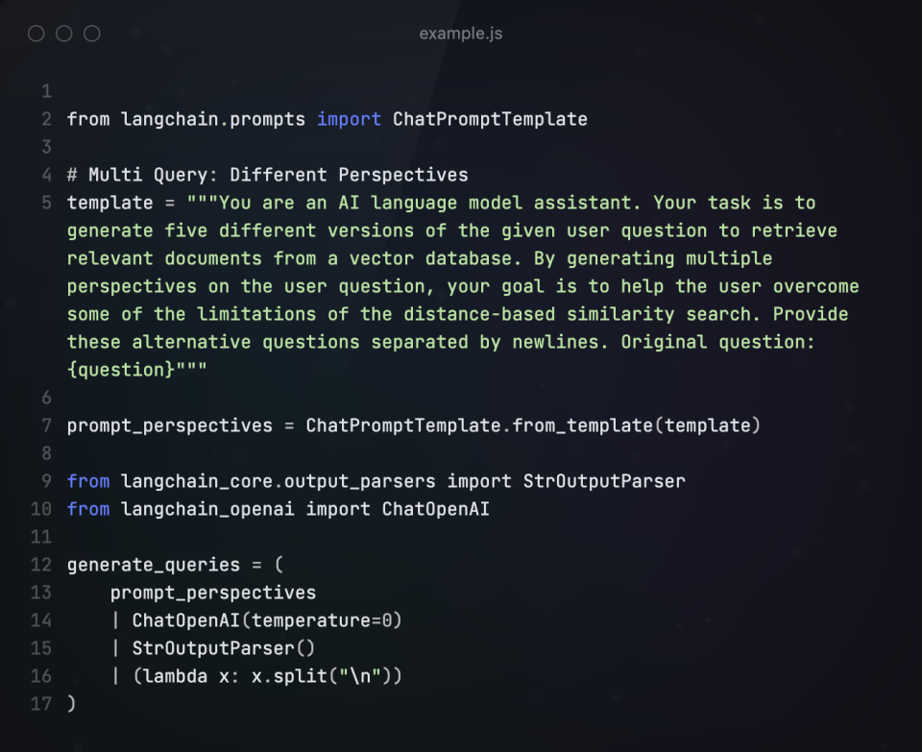Click line number 17 in the gutter
Screen dimensions: 922x752
(41, 704)
